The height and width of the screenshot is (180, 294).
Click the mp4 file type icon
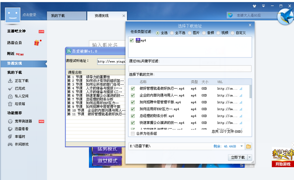point(138,40)
